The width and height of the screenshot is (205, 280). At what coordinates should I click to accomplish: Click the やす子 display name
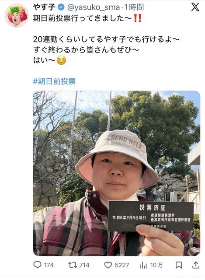[44, 7]
